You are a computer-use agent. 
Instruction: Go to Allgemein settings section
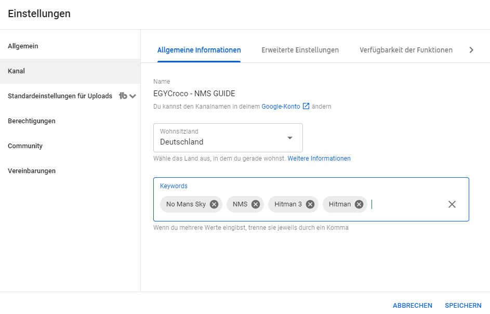(23, 46)
